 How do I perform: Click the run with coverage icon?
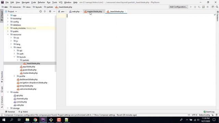click(x=199, y=7)
